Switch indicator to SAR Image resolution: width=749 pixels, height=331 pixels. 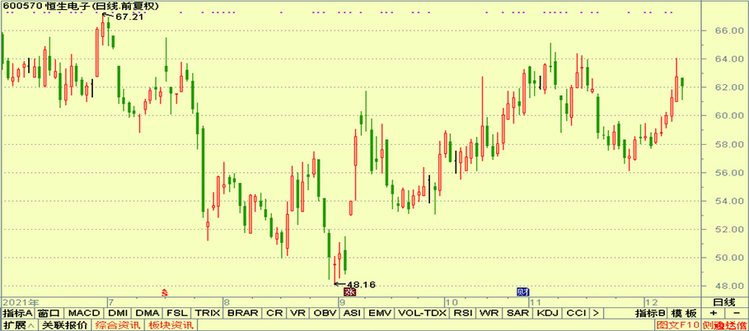(517, 314)
